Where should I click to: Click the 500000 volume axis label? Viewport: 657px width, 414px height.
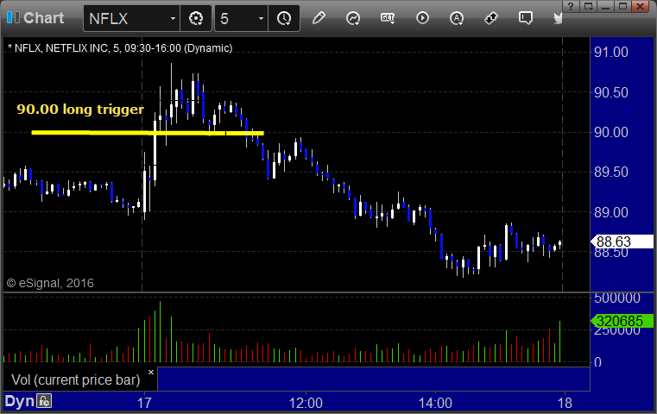coord(616,298)
